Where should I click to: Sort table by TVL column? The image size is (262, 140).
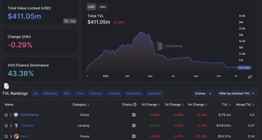[226, 105]
